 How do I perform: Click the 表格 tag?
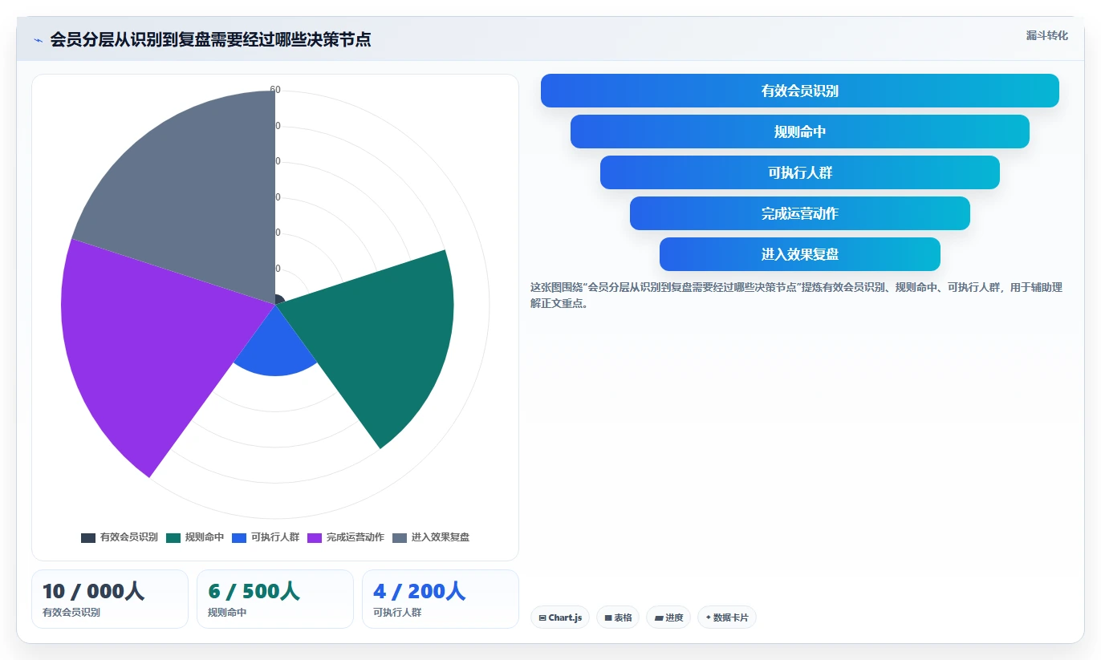pyautogui.click(x=618, y=617)
